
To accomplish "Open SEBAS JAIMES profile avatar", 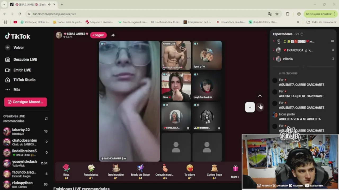I will tap(59, 35).
